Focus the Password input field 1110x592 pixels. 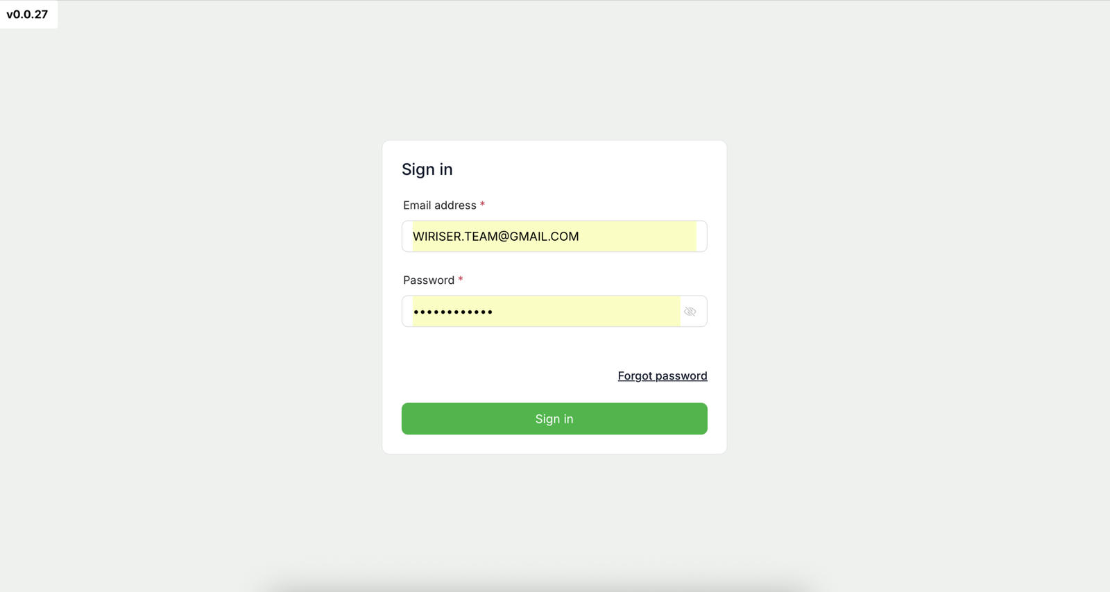546,312
